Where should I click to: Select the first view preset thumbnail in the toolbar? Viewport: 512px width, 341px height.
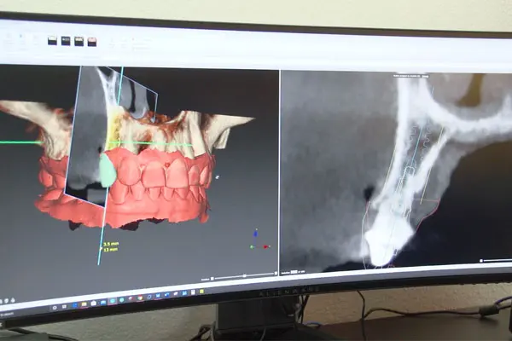(x=52, y=41)
